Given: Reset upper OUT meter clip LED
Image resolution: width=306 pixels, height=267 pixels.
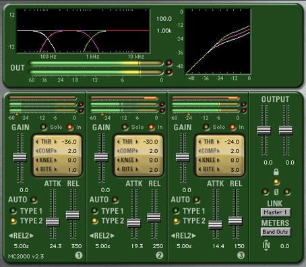Looking at the screenshot, I should coord(169,63).
